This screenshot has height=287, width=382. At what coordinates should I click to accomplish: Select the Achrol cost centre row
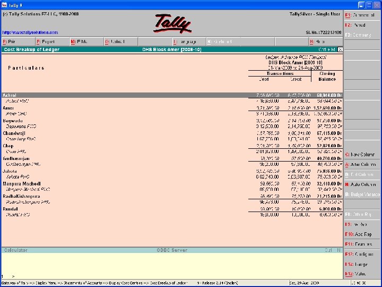coord(172,95)
